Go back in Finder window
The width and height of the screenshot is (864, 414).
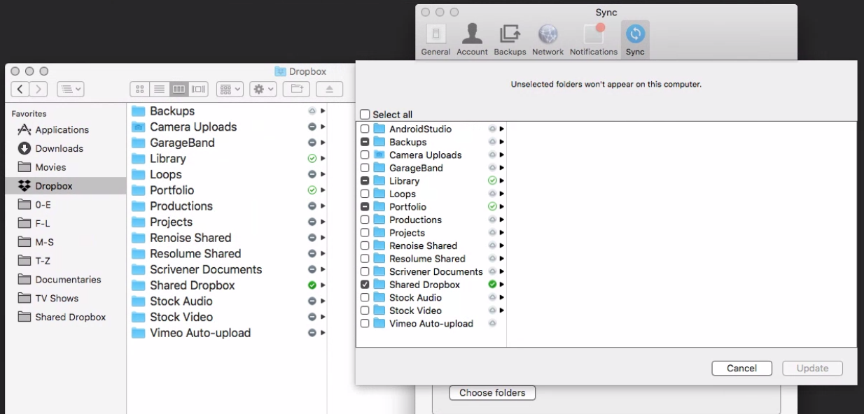coord(20,89)
